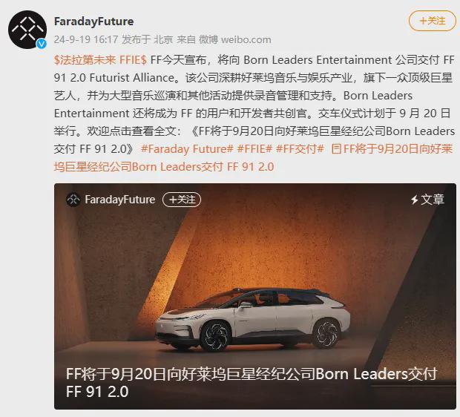Viewport: 460px width, 417px height.
Task: Click the post timestamp 24-9-19 16:17
Action: (86, 39)
